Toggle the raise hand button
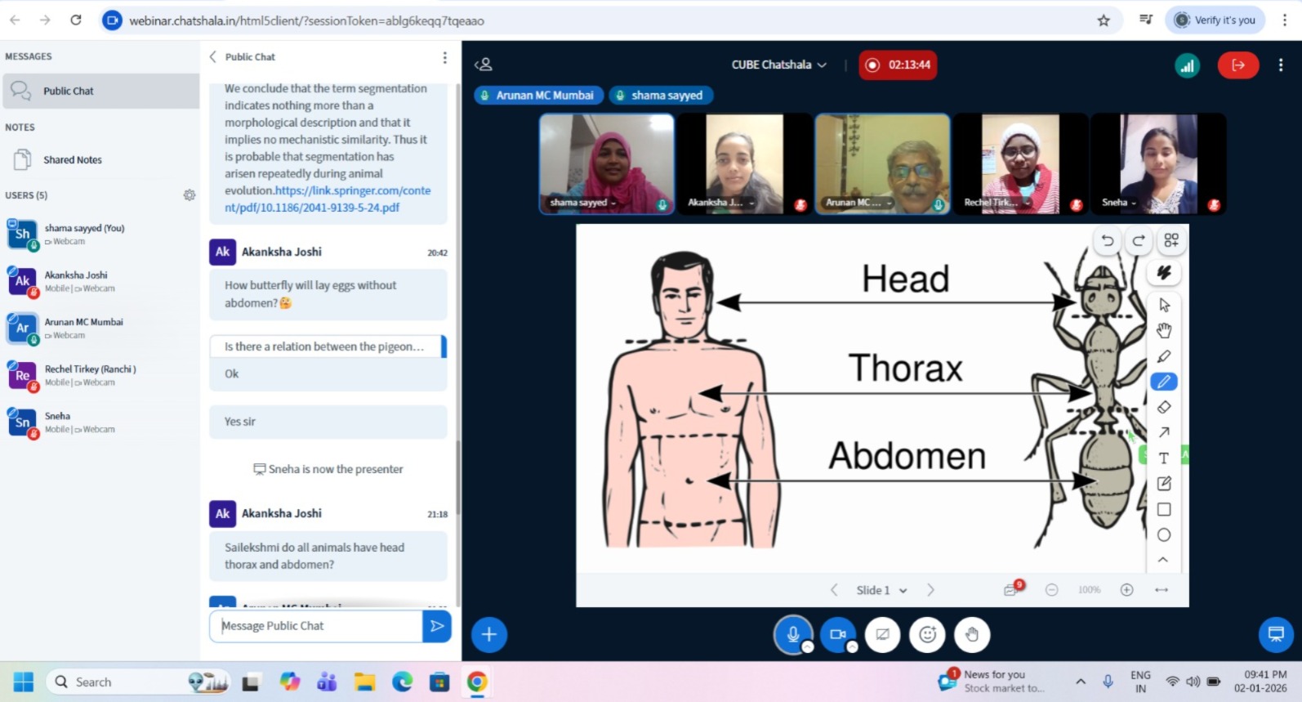This screenshot has width=1302, height=702. 972,634
